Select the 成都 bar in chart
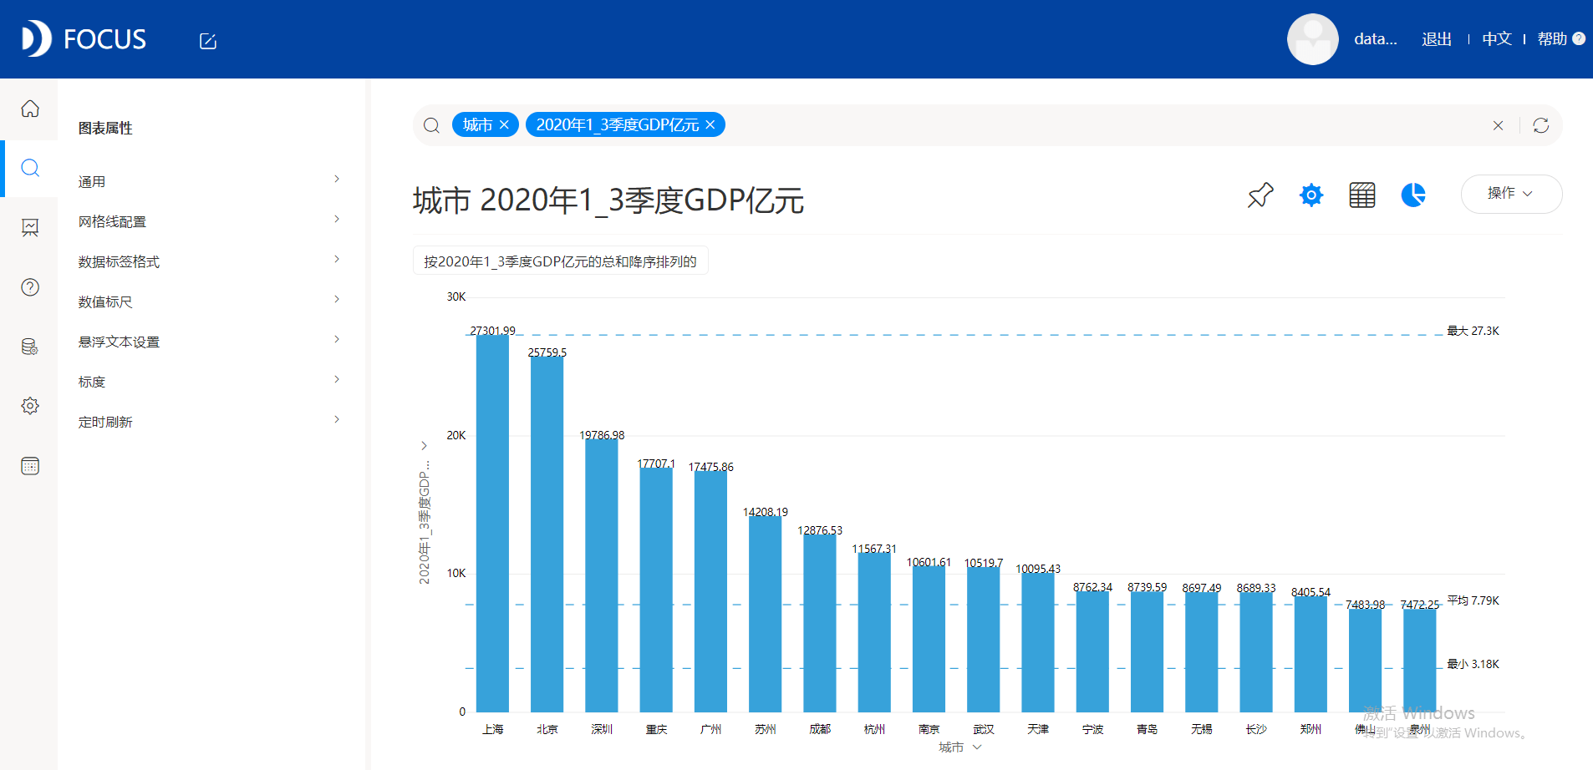This screenshot has width=1593, height=770. [820, 623]
